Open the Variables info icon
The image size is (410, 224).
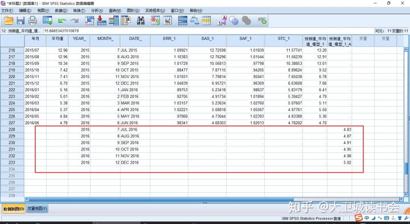[113, 21]
